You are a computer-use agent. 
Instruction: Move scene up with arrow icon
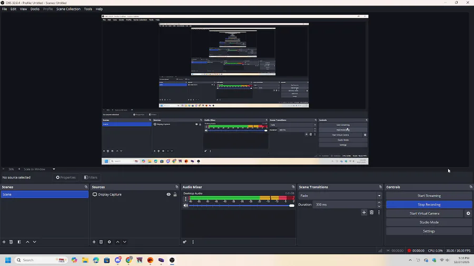(27, 242)
